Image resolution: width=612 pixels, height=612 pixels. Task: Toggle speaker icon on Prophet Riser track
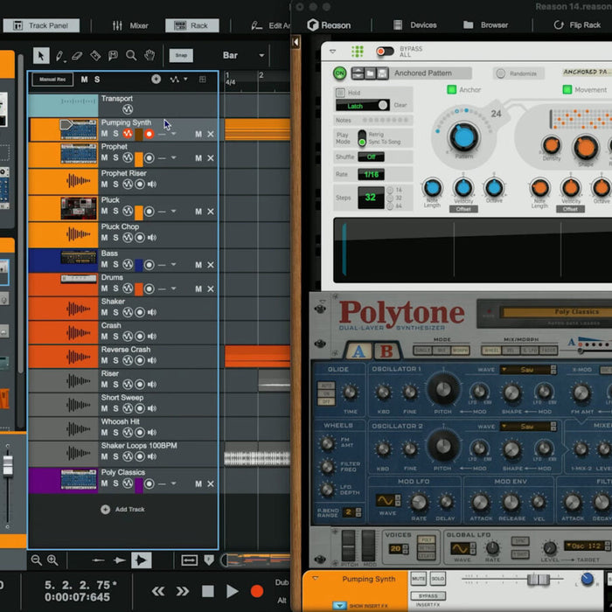[152, 184]
